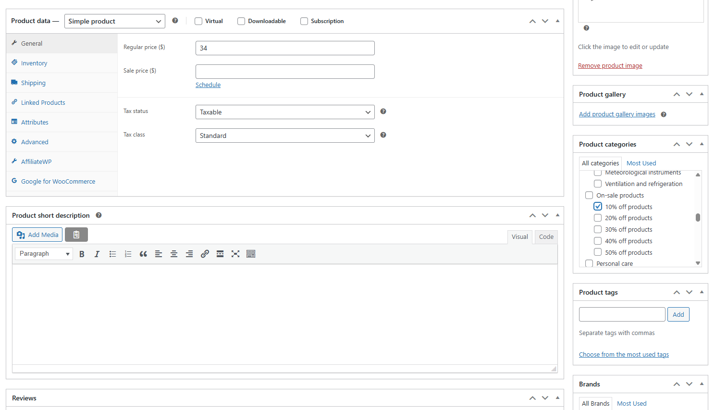Screen dimensions: 715x410
Task: Insert a blockquote in the editor
Action: [x=143, y=254]
